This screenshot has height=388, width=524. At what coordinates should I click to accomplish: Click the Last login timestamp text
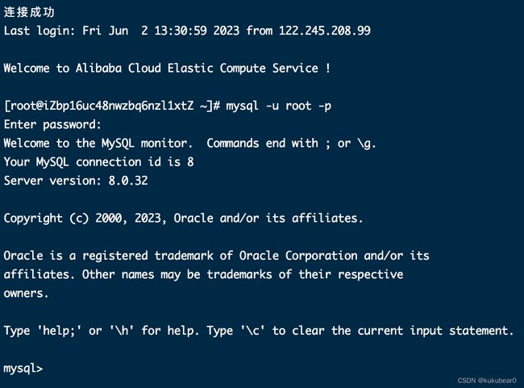[x=161, y=31]
